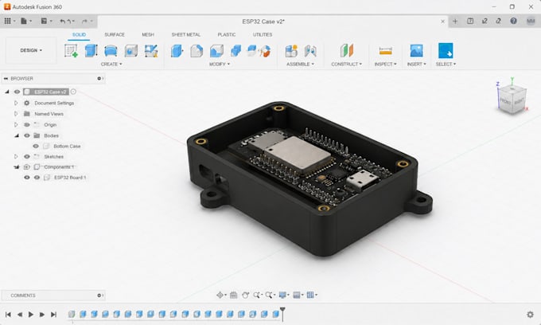Expand the Origin node
The image size is (541, 325).
pyautogui.click(x=16, y=125)
